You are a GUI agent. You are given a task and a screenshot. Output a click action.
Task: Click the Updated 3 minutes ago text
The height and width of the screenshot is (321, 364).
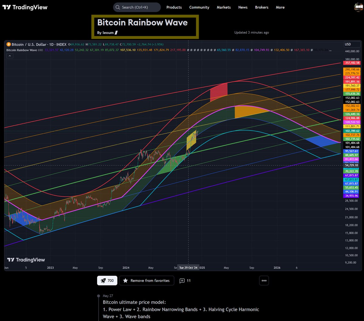pos(251,32)
